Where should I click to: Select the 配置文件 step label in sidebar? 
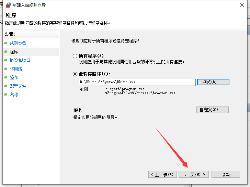pyautogui.click(x=18, y=86)
